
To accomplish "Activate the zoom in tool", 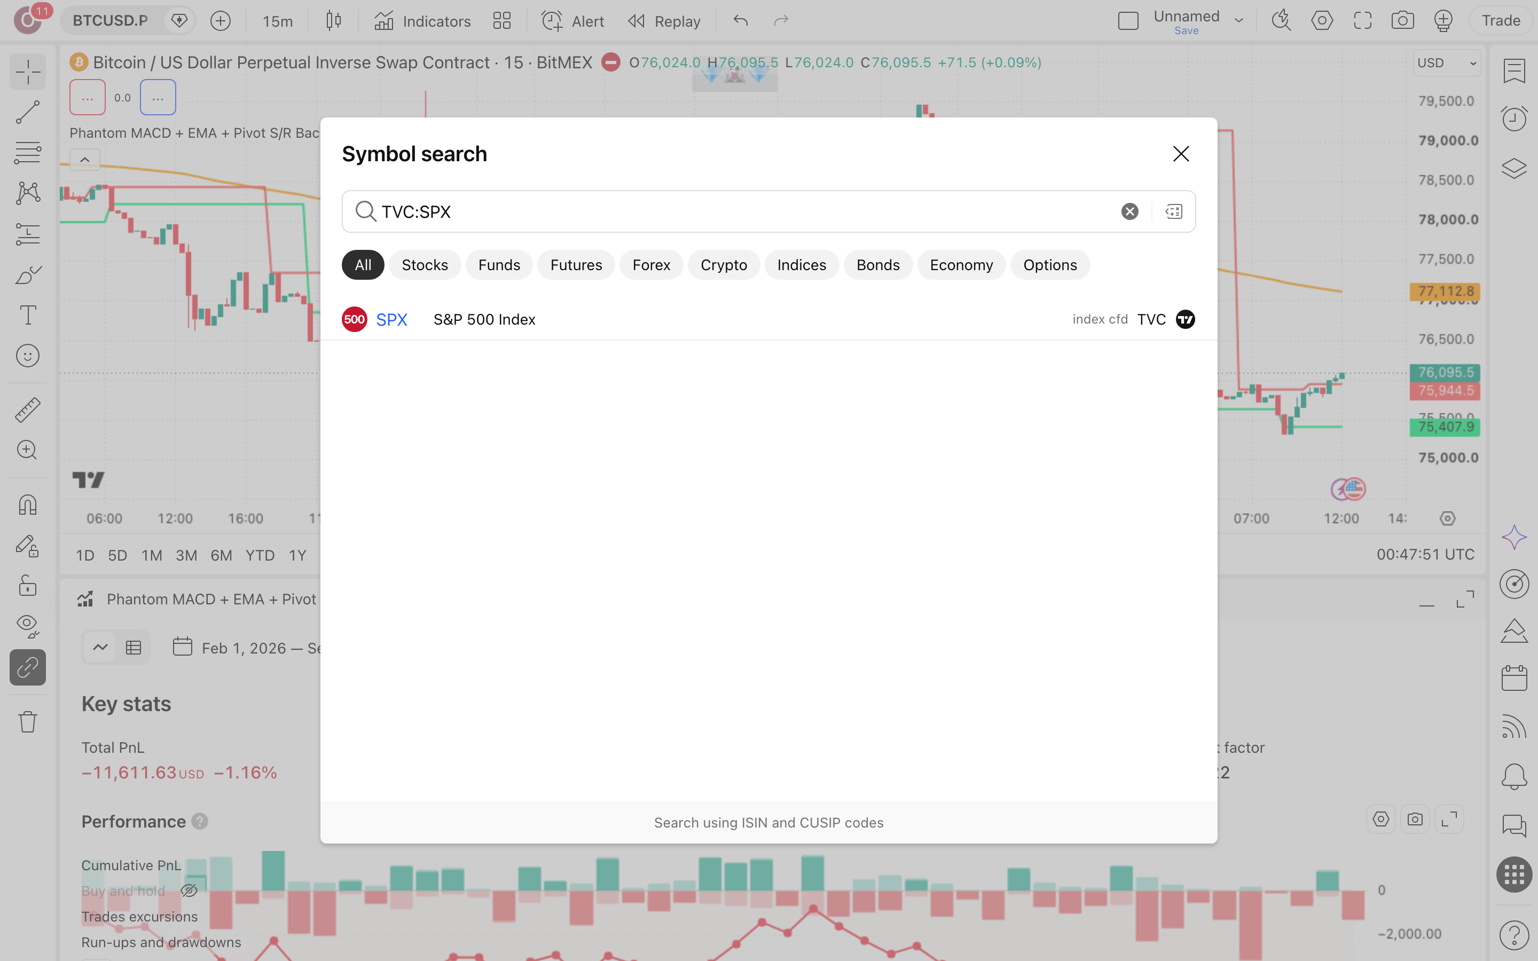I will pos(27,450).
